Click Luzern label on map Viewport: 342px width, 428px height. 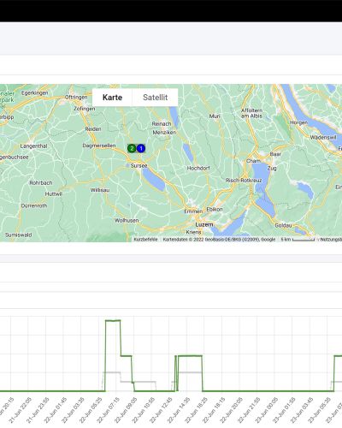pos(204,224)
